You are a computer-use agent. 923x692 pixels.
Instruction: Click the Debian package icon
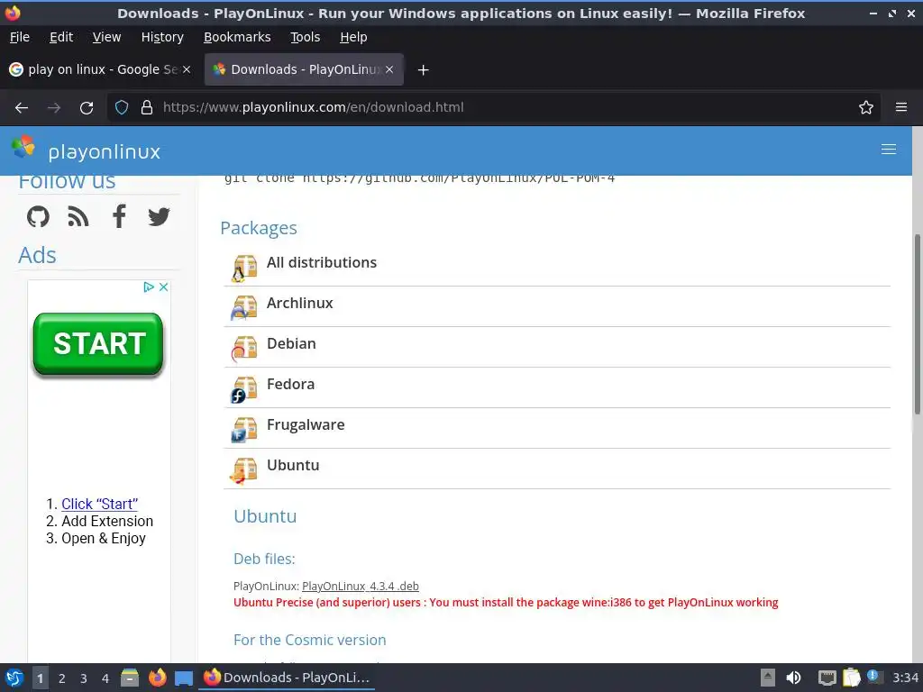click(243, 349)
